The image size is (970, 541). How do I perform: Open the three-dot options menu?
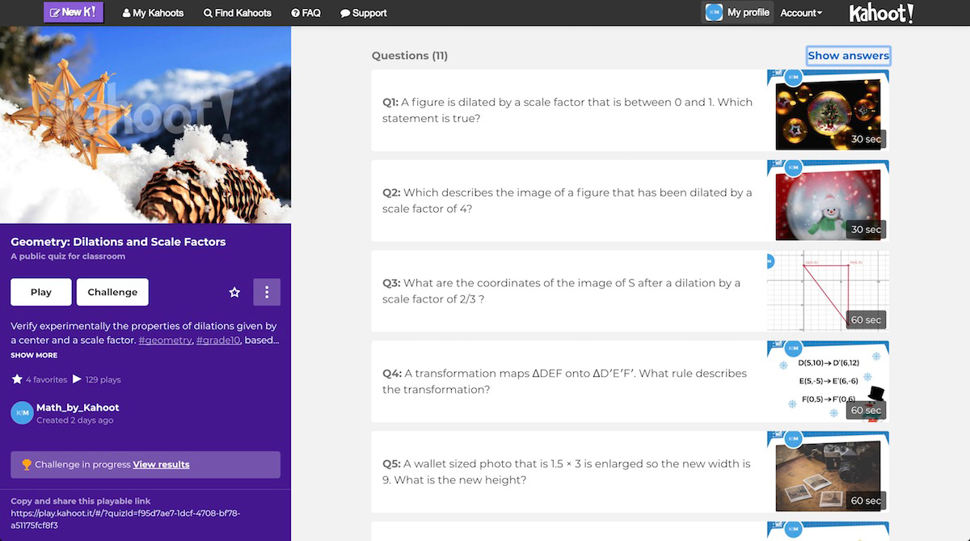click(267, 292)
